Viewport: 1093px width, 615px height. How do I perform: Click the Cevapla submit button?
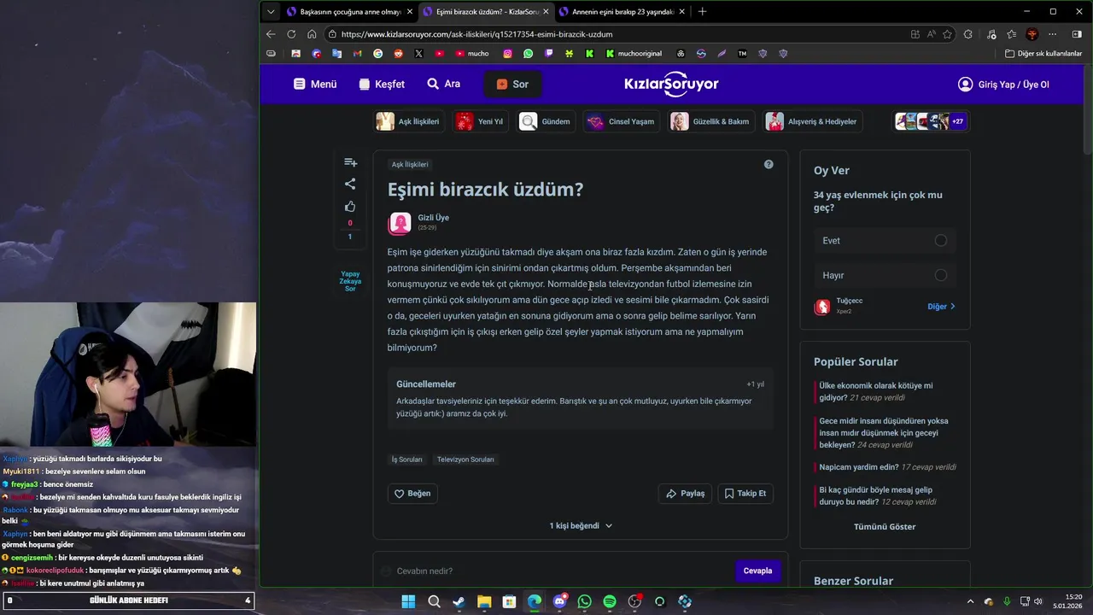[x=757, y=571]
